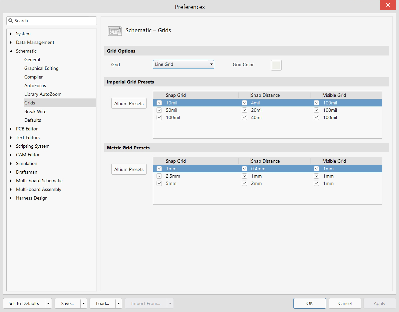399x312 pixels.
Task: Toggle the 10mil snap grid checkbox
Action: [159, 103]
